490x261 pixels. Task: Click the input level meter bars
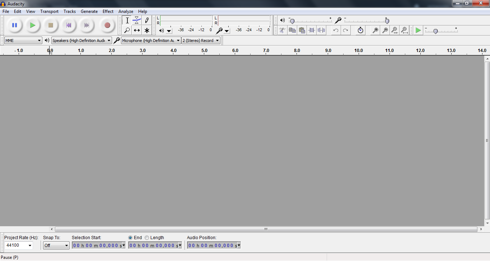(x=244, y=20)
